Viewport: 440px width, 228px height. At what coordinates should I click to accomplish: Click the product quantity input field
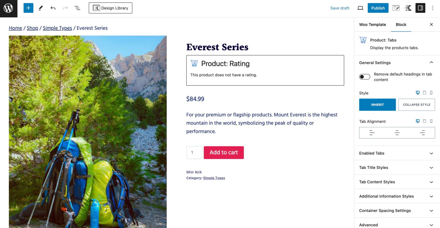194,153
